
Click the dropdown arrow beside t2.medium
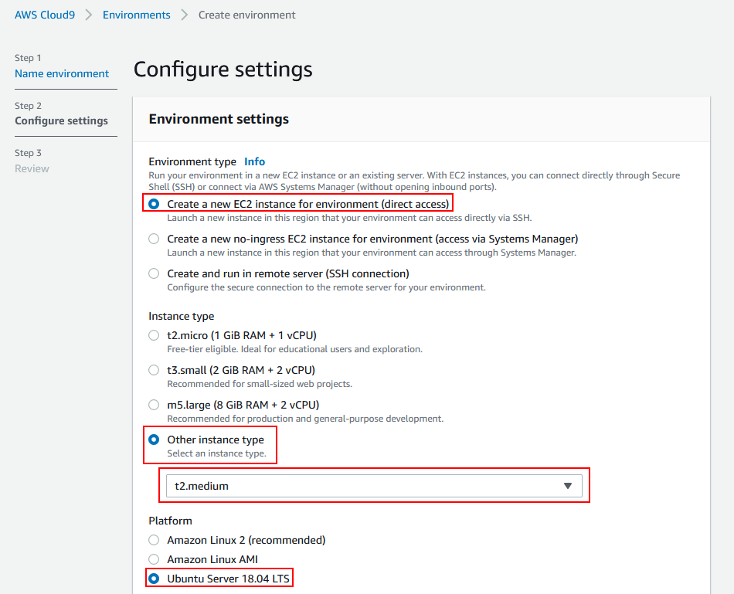(568, 486)
